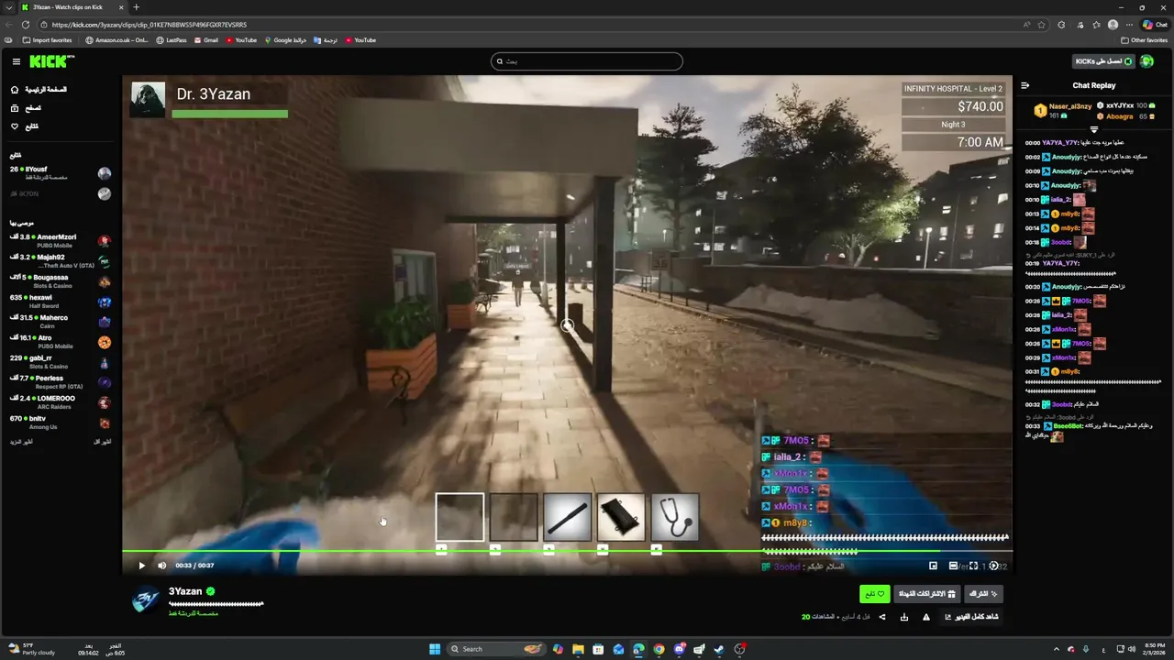Viewport: 1174px width, 660px height.
Task: Click chat username YA7YA_Y7Y at 00:00
Action: coord(1060,143)
